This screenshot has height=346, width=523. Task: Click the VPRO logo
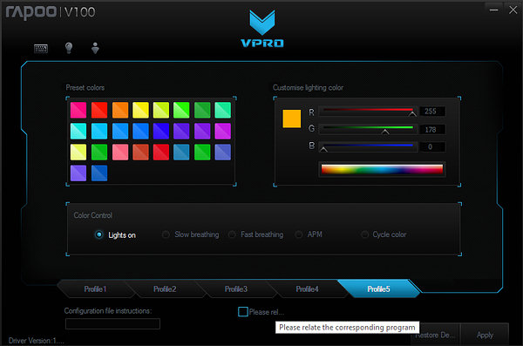tap(262, 29)
